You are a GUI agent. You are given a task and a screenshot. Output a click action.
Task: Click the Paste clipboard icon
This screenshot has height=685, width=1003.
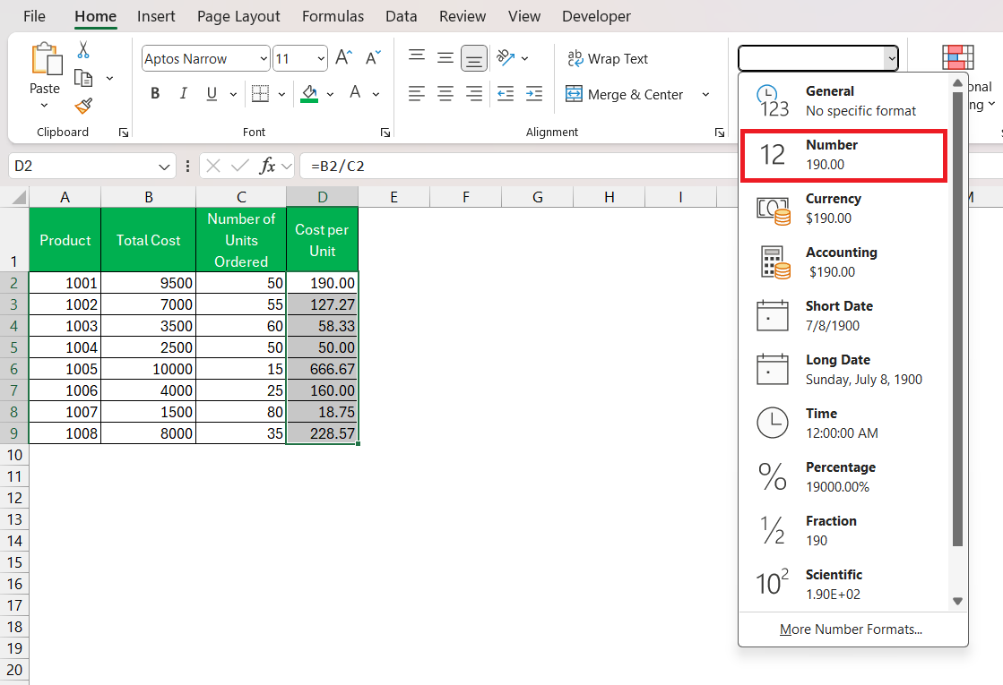point(47,59)
